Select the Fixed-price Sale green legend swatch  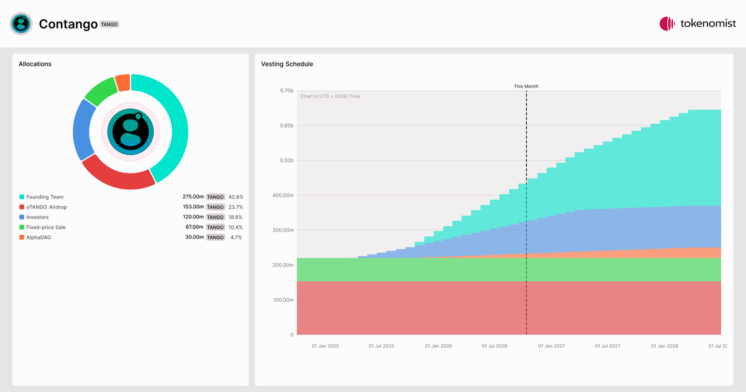(22, 227)
